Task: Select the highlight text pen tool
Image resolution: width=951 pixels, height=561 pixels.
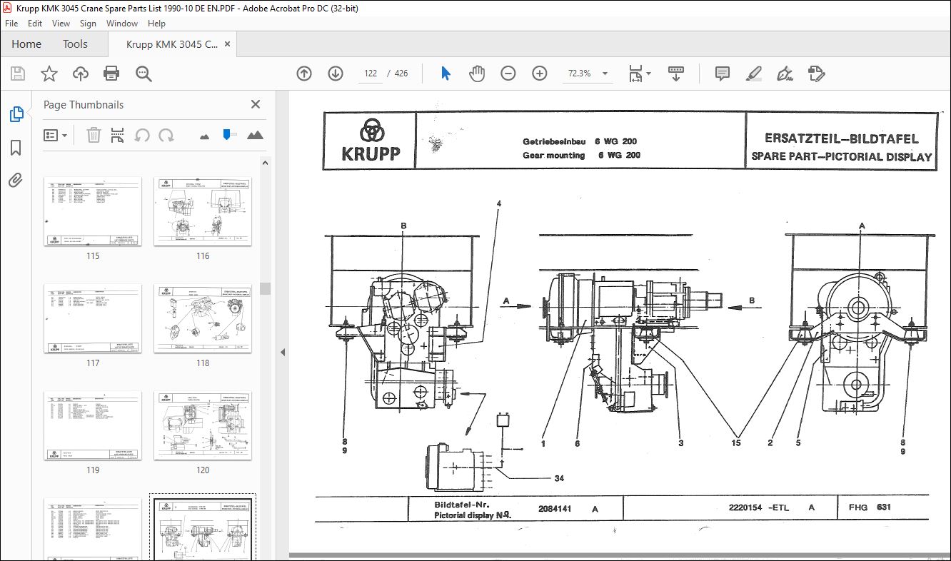Action: point(753,74)
